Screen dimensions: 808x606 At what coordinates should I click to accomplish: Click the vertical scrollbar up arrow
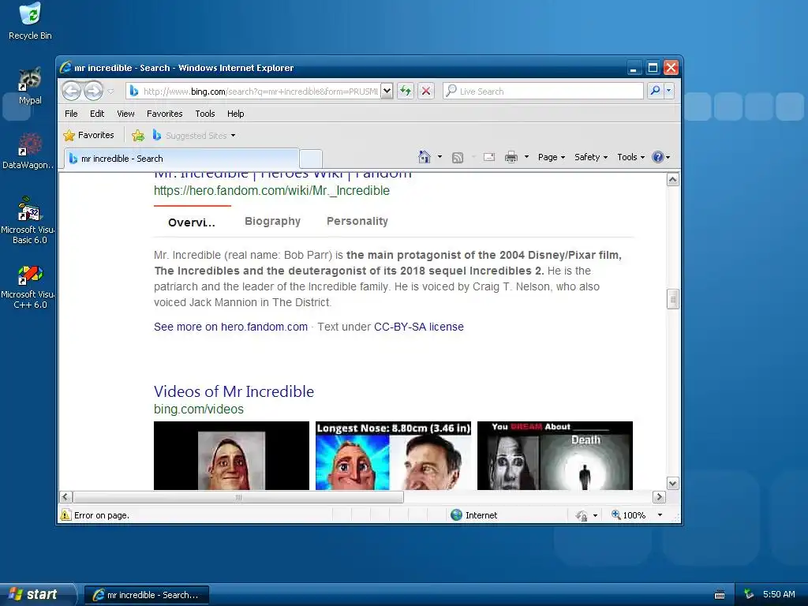[672, 179]
